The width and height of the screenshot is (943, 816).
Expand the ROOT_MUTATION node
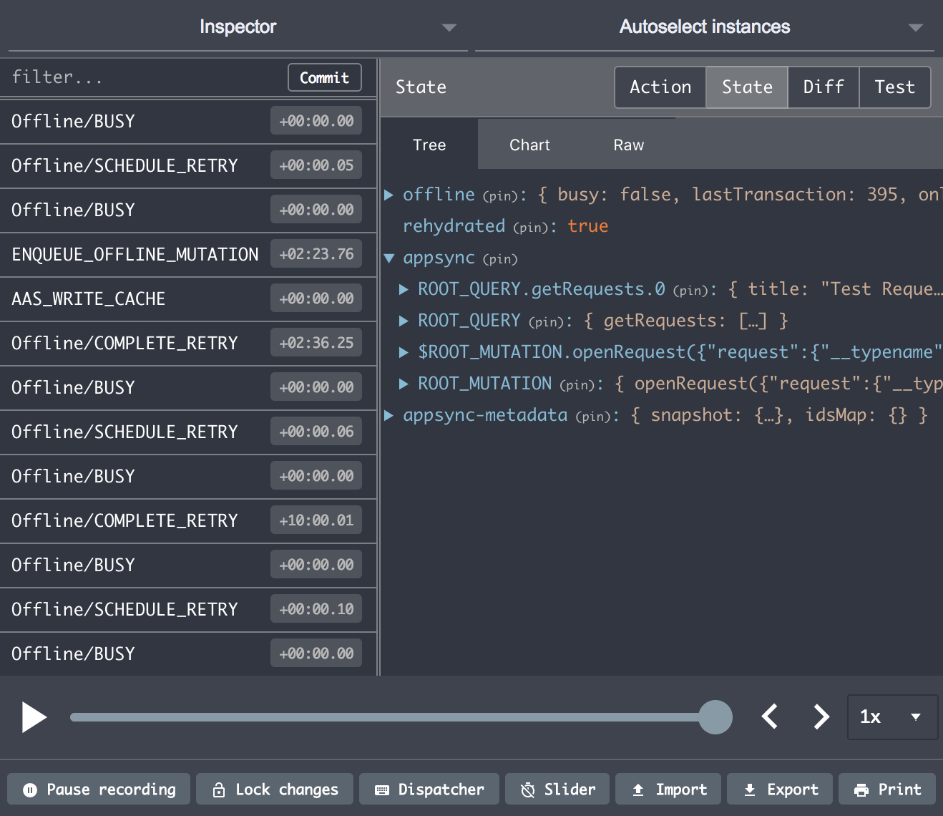pos(404,384)
